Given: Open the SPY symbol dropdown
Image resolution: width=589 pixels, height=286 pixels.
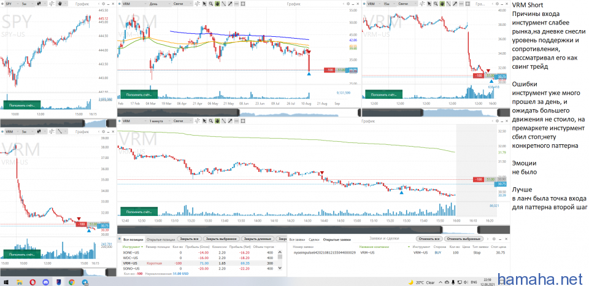Looking at the screenshot, I should [x=12, y=4].
